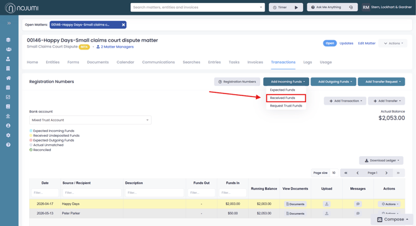Open the Add Outgoing Funds dropdown
Image resolution: width=416 pixels, height=226 pixels.
coord(333,82)
